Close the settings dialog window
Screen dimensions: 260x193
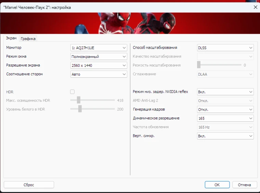(x=255, y=7)
